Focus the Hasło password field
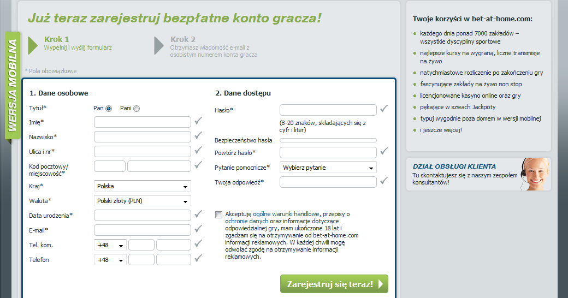The height and width of the screenshot is (298, 568). (328, 110)
